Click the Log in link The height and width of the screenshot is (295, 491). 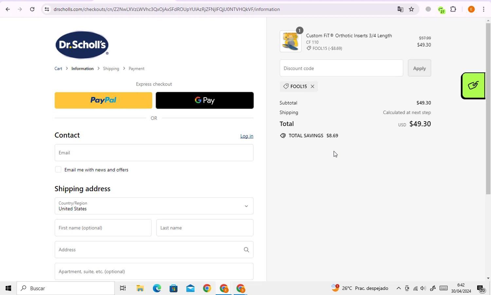coord(246,136)
